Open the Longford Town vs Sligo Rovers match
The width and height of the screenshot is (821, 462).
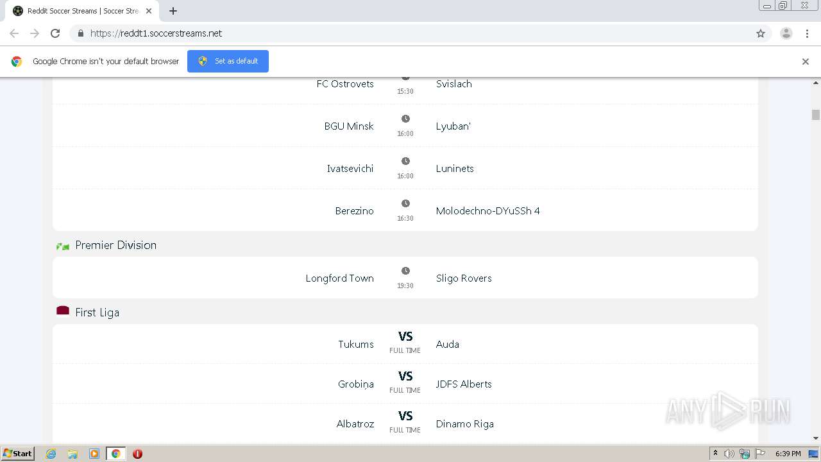pyautogui.click(x=405, y=278)
